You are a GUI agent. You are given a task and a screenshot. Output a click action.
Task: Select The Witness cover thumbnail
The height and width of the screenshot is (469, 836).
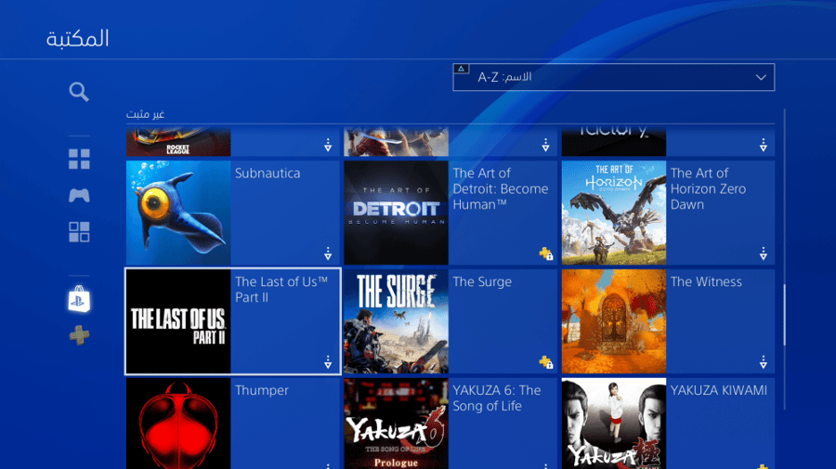(614, 321)
